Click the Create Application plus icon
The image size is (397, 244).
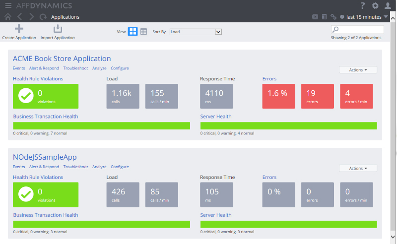pyautogui.click(x=19, y=29)
